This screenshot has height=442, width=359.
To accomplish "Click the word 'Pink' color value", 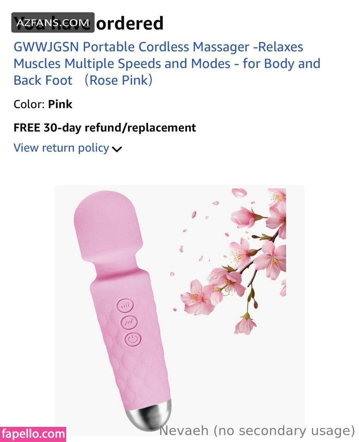I will tap(60, 104).
